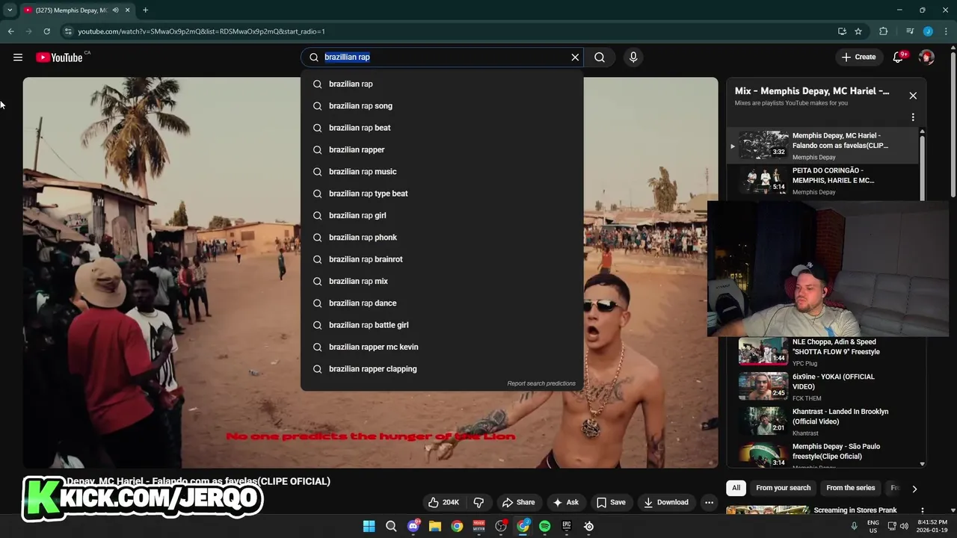Select the 'All' filter chip
Image resolution: width=957 pixels, height=538 pixels.
click(x=736, y=488)
